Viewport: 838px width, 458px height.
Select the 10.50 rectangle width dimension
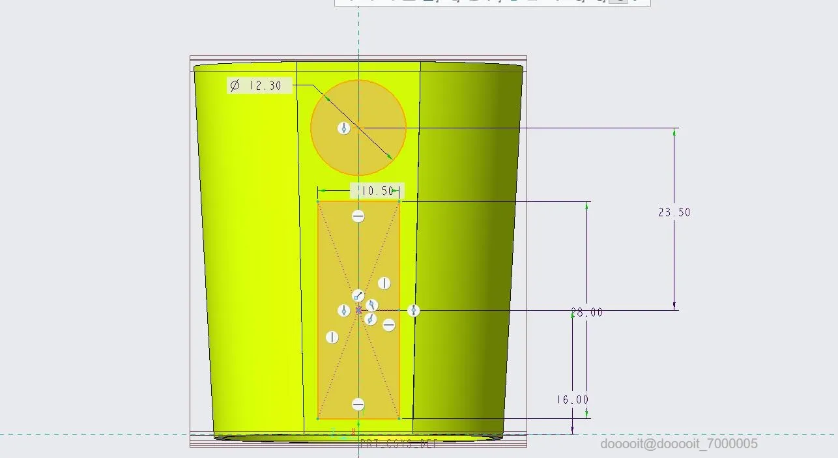tap(378, 191)
